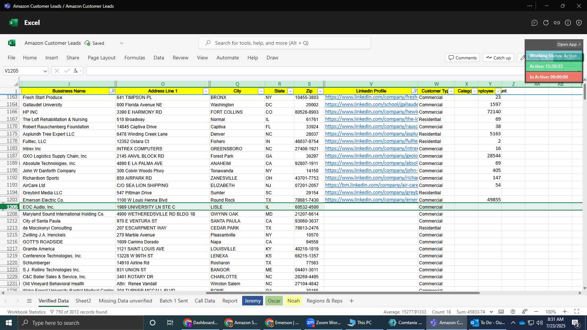Switch to the Missing Data unverified sheet
The image size is (587, 330).
125,301
